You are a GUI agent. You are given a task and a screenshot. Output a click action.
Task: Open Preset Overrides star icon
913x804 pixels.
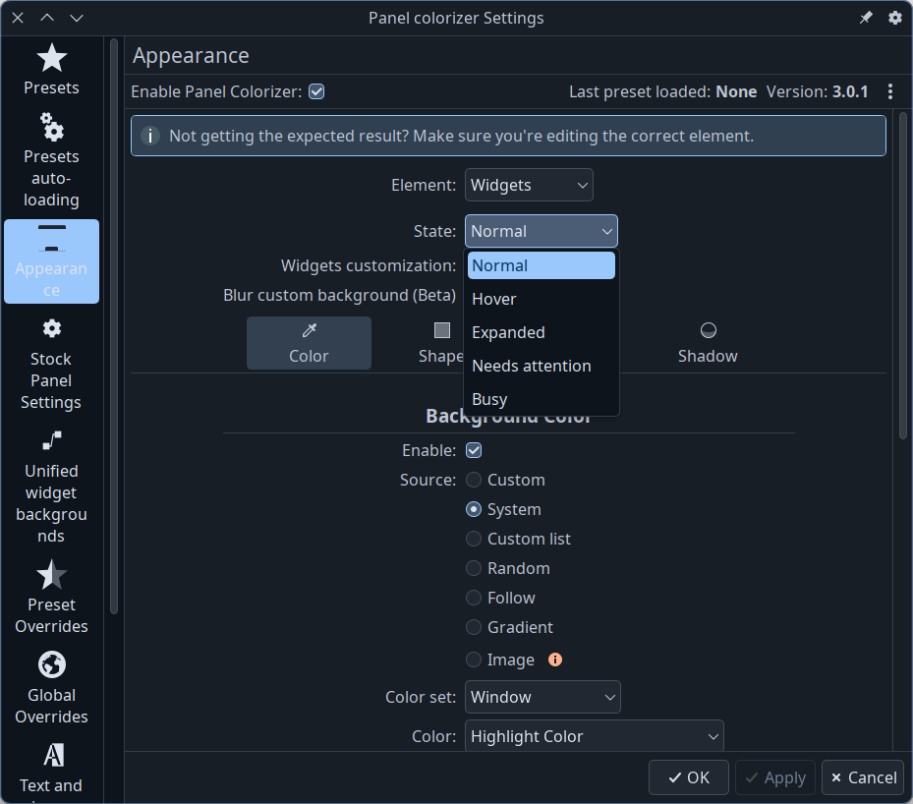[51, 574]
